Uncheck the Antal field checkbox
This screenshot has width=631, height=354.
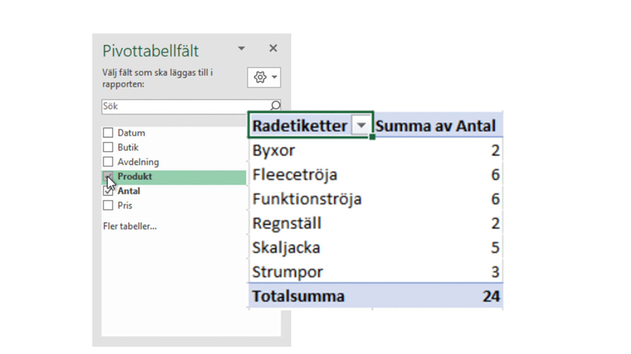[108, 191]
